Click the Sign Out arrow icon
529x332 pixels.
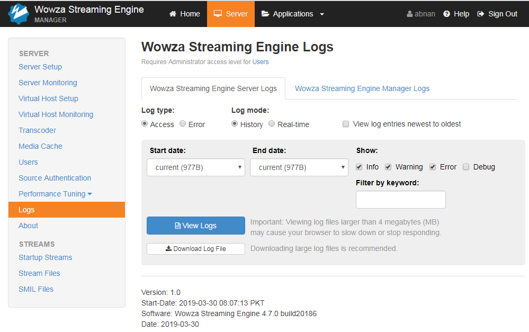click(481, 14)
